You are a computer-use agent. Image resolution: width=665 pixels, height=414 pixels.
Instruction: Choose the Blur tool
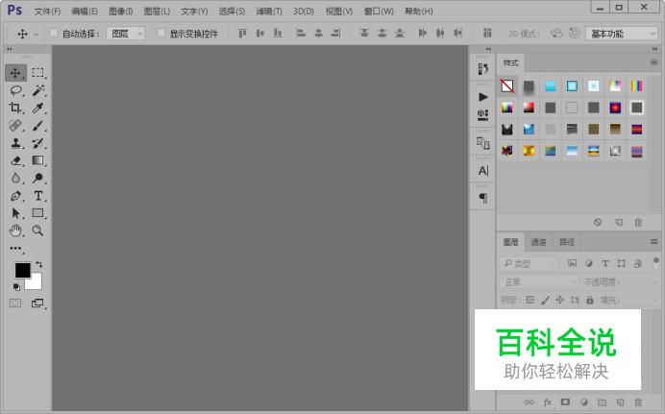click(x=15, y=178)
